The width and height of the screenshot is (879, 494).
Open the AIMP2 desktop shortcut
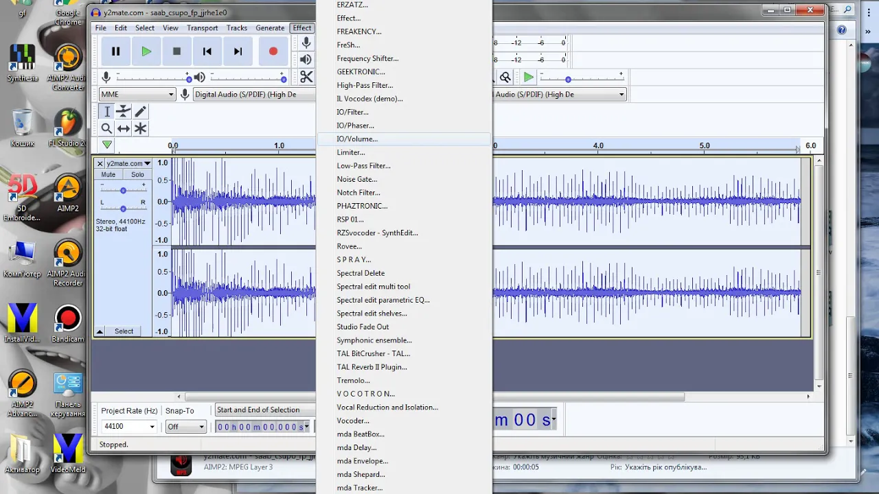pyautogui.click(x=67, y=193)
